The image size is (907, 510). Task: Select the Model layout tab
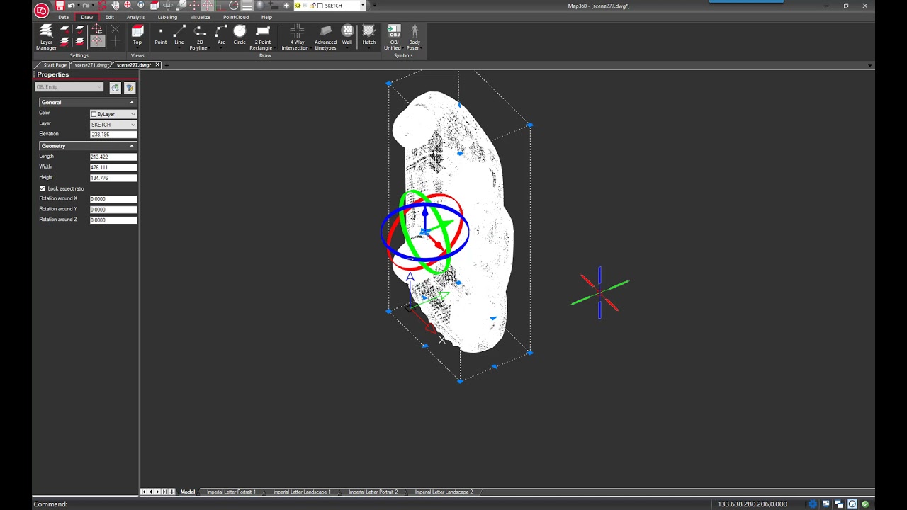coord(187,492)
